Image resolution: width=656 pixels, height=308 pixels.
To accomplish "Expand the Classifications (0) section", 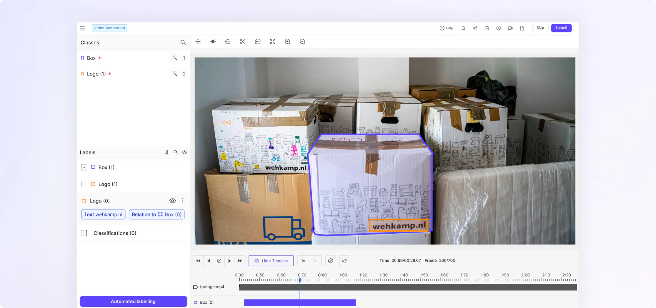I will (x=84, y=233).
